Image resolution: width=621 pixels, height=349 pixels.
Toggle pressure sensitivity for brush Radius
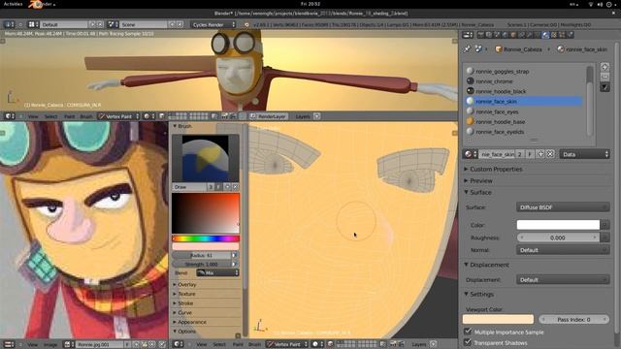[235, 255]
